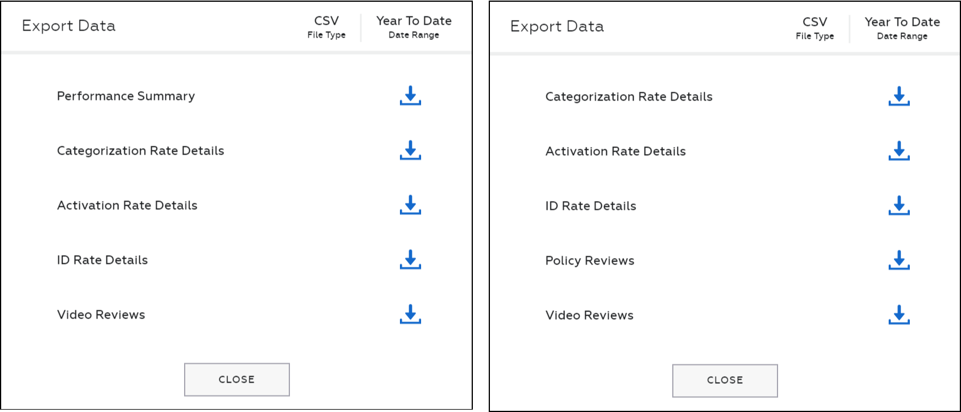
Task: Download Activation Rate Details in right dialog
Action: [x=898, y=150]
